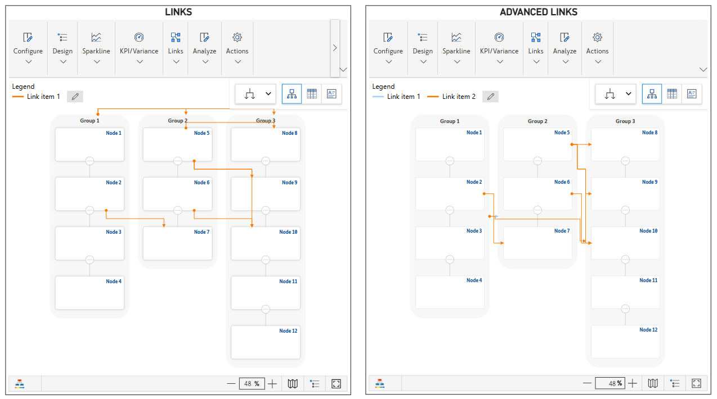
Task: Click the zoom percentage field in the ADVANCED LINKS panel
Action: pyautogui.click(x=610, y=383)
